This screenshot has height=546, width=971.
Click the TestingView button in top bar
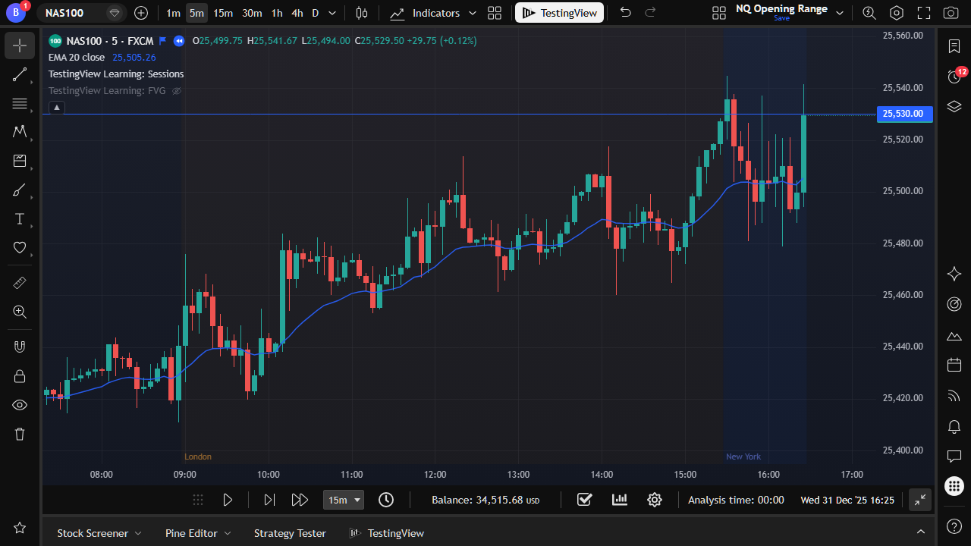560,13
